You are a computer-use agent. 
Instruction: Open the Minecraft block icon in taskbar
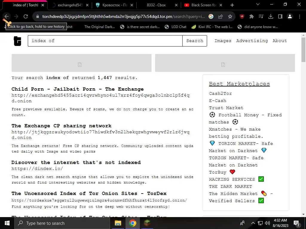click(x=147, y=223)
